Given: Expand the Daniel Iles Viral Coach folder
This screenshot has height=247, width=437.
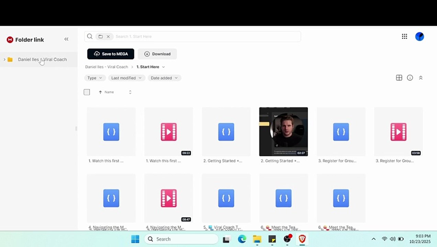Looking at the screenshot, I should click(4, 59).
